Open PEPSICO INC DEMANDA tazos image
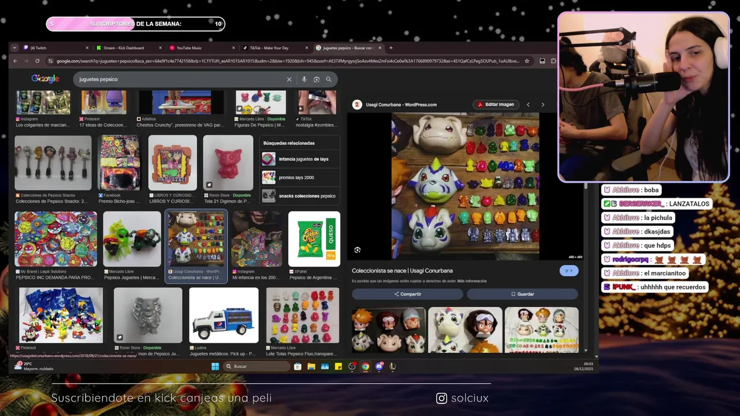Viewport: 740px width, 416px height. click(55, 239)
